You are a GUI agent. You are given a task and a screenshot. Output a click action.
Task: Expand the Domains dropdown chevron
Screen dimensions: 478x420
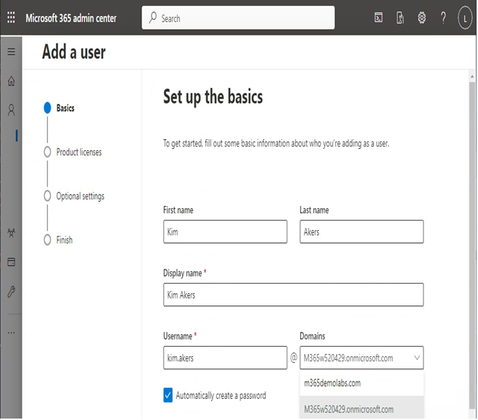click(418, 358)
